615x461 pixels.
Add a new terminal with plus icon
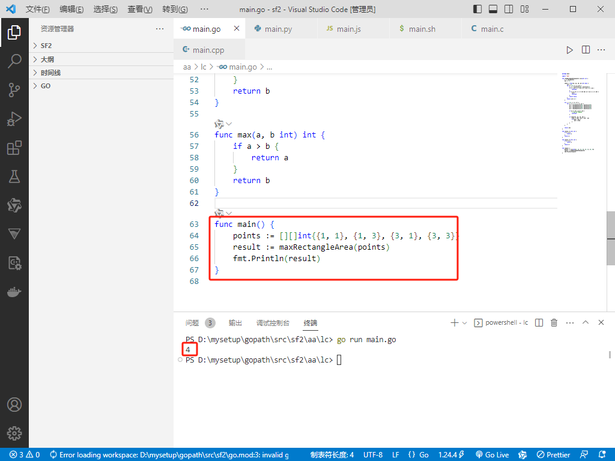(x=454, y=322)
